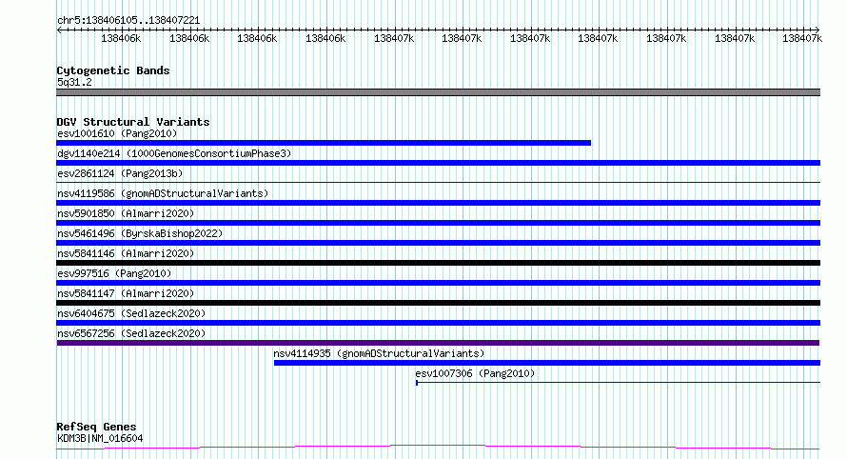The image size is (847, 459).
Task: Open the nsv5901850 (Almarri2020) variant label
Action: click(x=126, y=213)
